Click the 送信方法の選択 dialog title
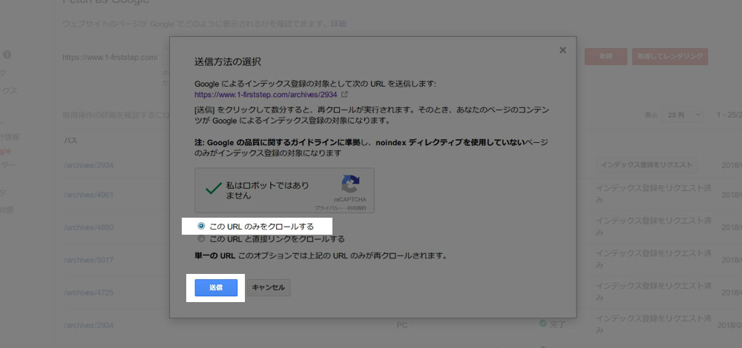Screen dimensions: 742x348 point(228,62)
